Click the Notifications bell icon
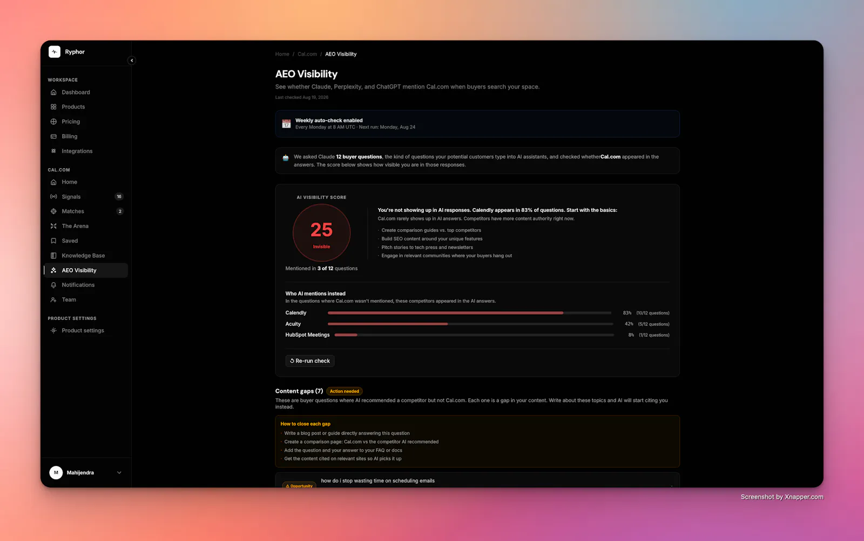 [x=53, y=285]
